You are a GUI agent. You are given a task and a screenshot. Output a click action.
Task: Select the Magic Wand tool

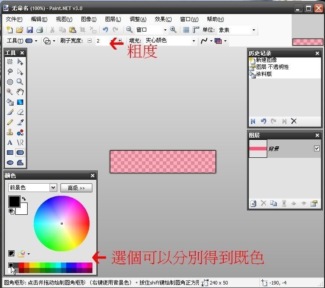point(10,92)
